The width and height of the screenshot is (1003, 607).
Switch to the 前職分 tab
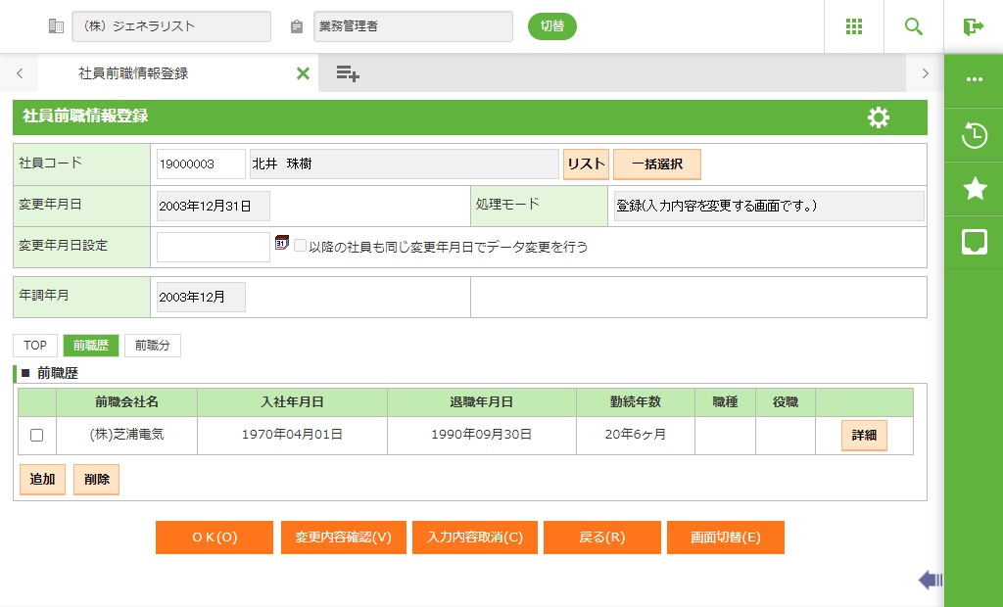[x=152, y=346]
